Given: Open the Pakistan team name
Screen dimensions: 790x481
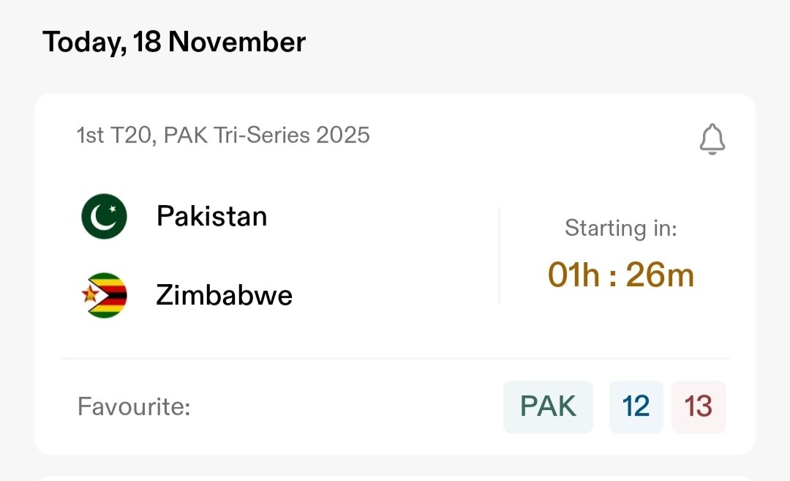Looking at the screenshot, I should pyautogui.click(x=211, y=217).
